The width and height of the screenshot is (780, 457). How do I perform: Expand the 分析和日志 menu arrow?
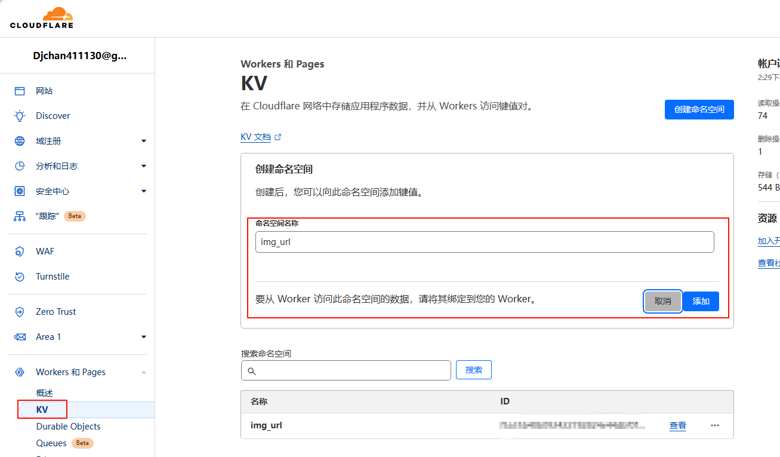pyautogui.click(x=143, y=166)
